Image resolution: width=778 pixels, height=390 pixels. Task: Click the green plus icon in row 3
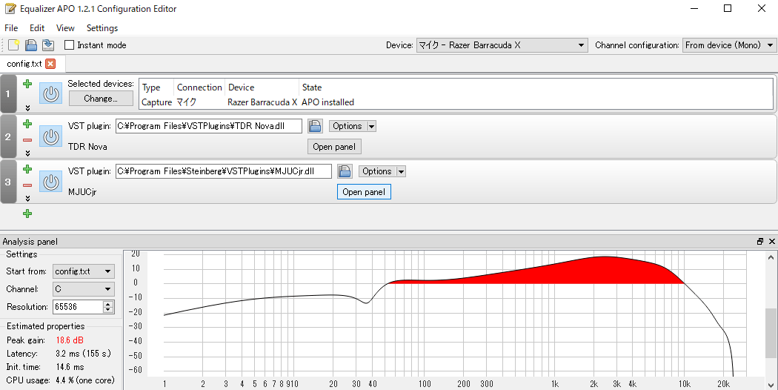point(28,169)
